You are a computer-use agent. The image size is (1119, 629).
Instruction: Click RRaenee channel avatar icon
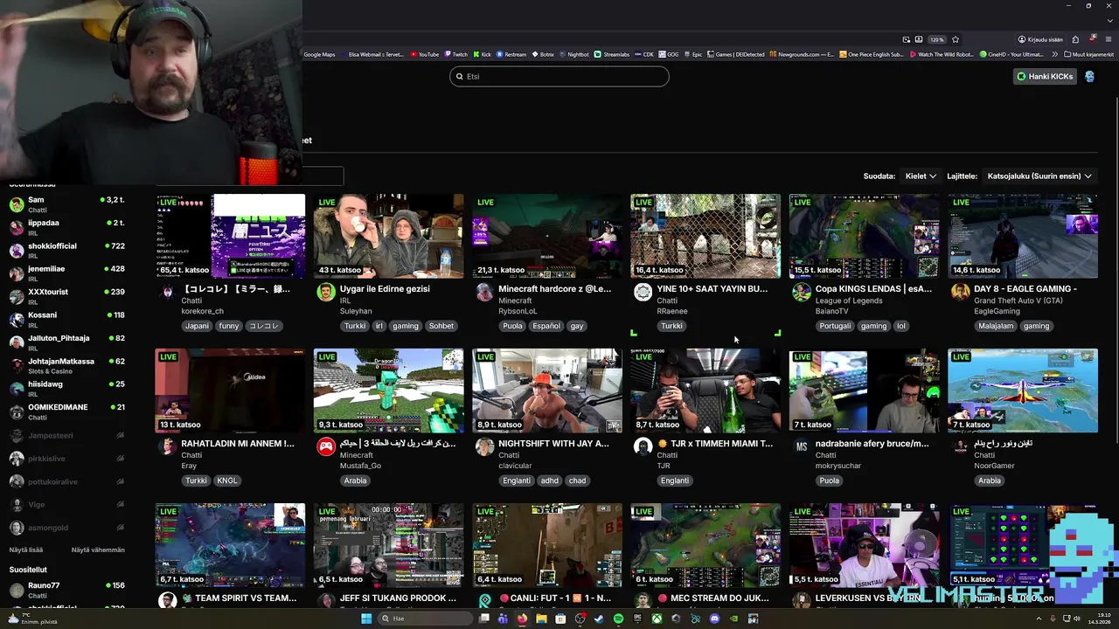tap(643, 292)
